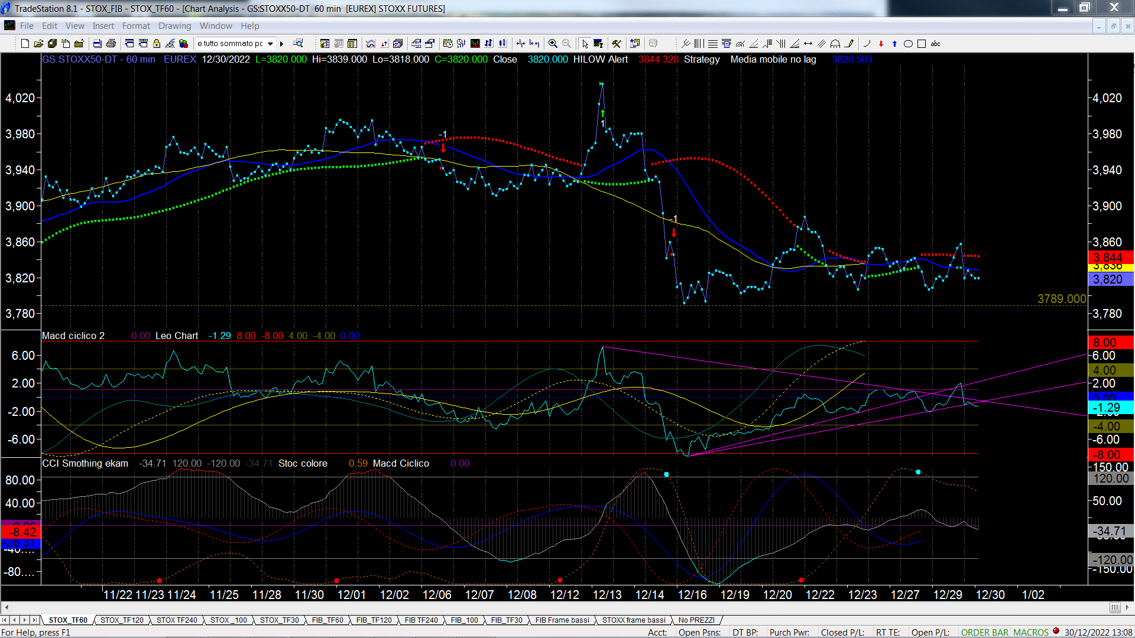1135x638 pixels.
Task: Click the Zoom In magnifier icon
Action: (x=553, y=44)
